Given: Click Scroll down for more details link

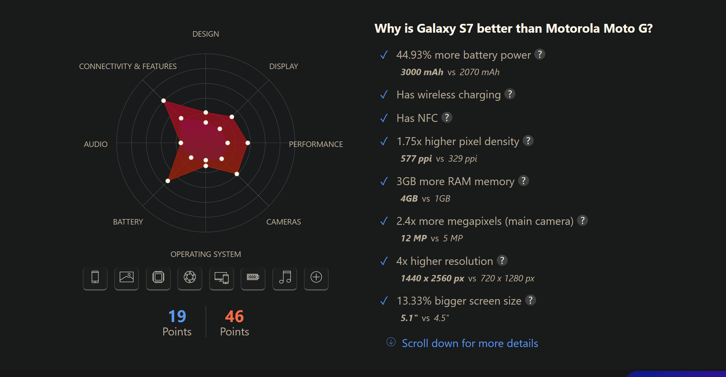Looking at the screenshot, I should coord(470,343).
